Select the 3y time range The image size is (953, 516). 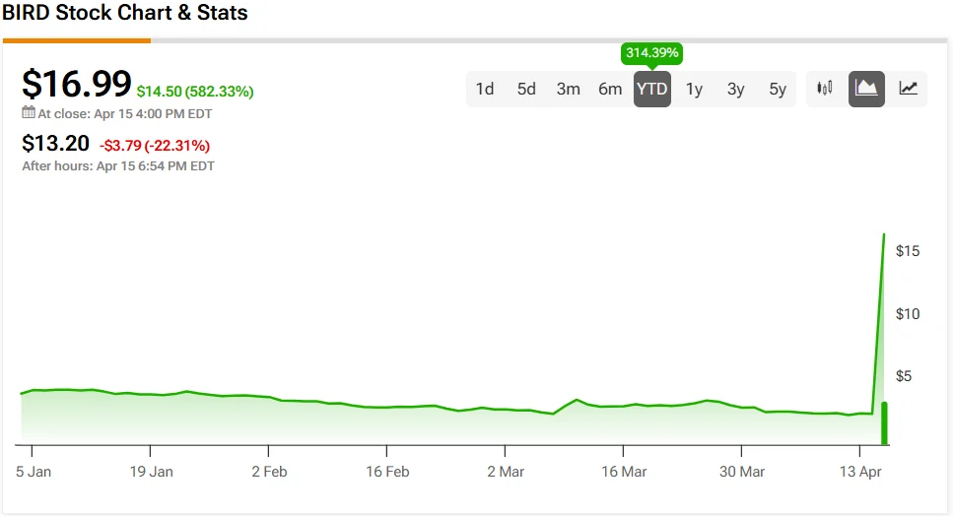pos(736,90)
